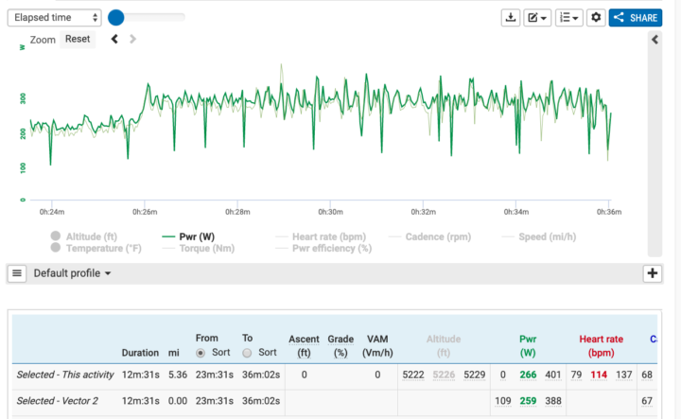
Task: Click the previous chart arrow
Action: point(114,39)
